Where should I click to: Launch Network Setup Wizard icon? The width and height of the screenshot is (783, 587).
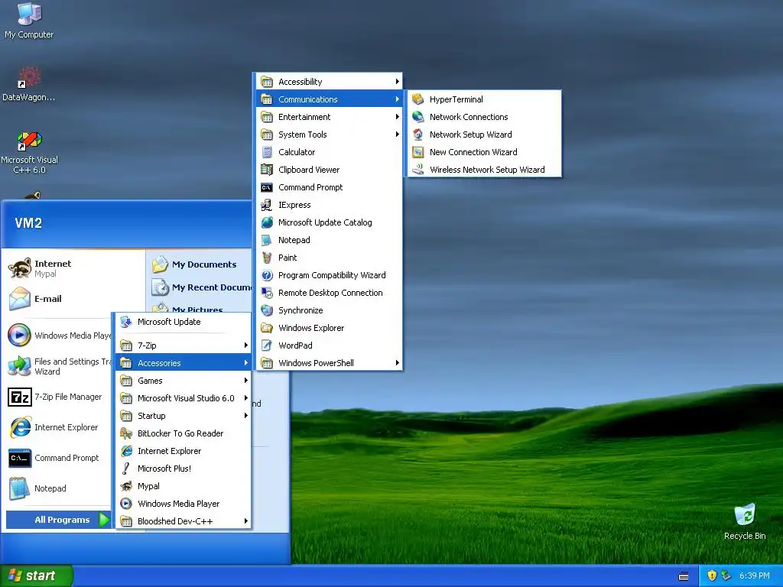click(x=417, y=135)
